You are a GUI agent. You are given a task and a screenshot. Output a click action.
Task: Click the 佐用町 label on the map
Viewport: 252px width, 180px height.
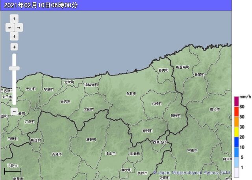[165, 178]
